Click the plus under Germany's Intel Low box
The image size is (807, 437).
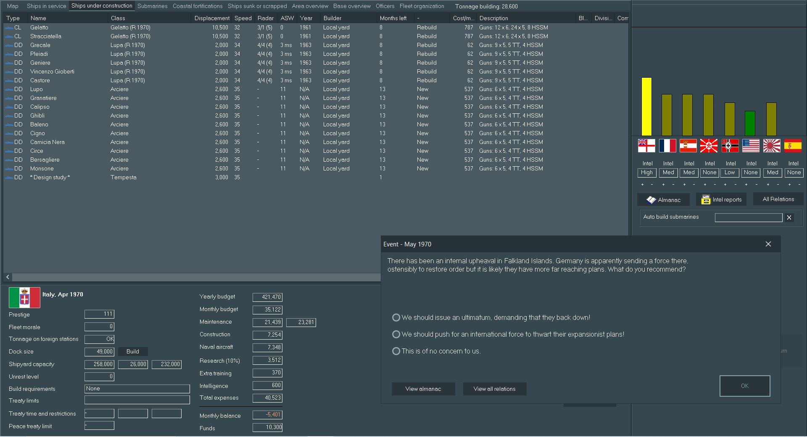click(x=725, y=185)
